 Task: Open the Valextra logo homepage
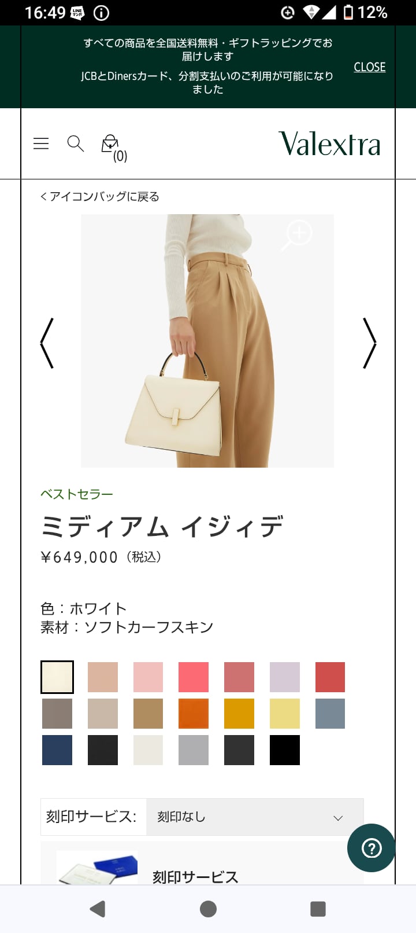pyautogui.click(x=329, y=144)
